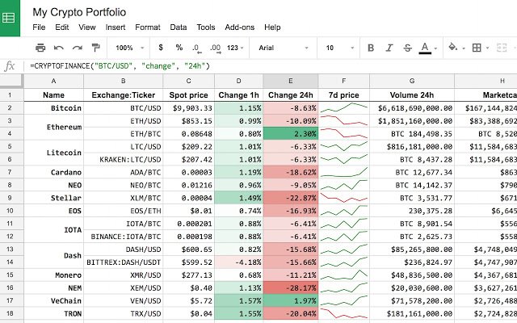
Task: Open the Add-ons menu
Action: coord(239,27)
